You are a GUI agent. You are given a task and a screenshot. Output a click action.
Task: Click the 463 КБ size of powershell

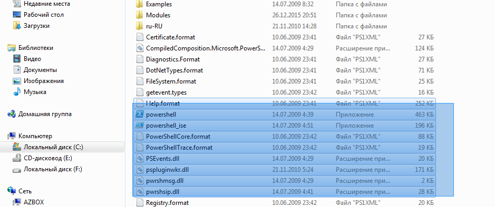[424, 115]
